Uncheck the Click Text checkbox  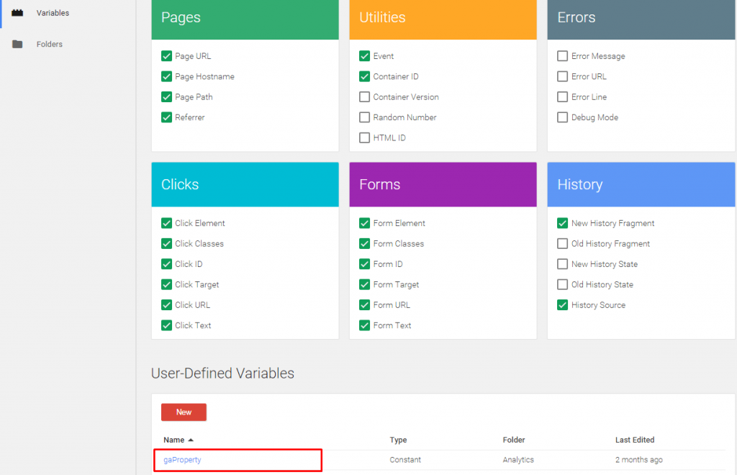coord(167,325)
